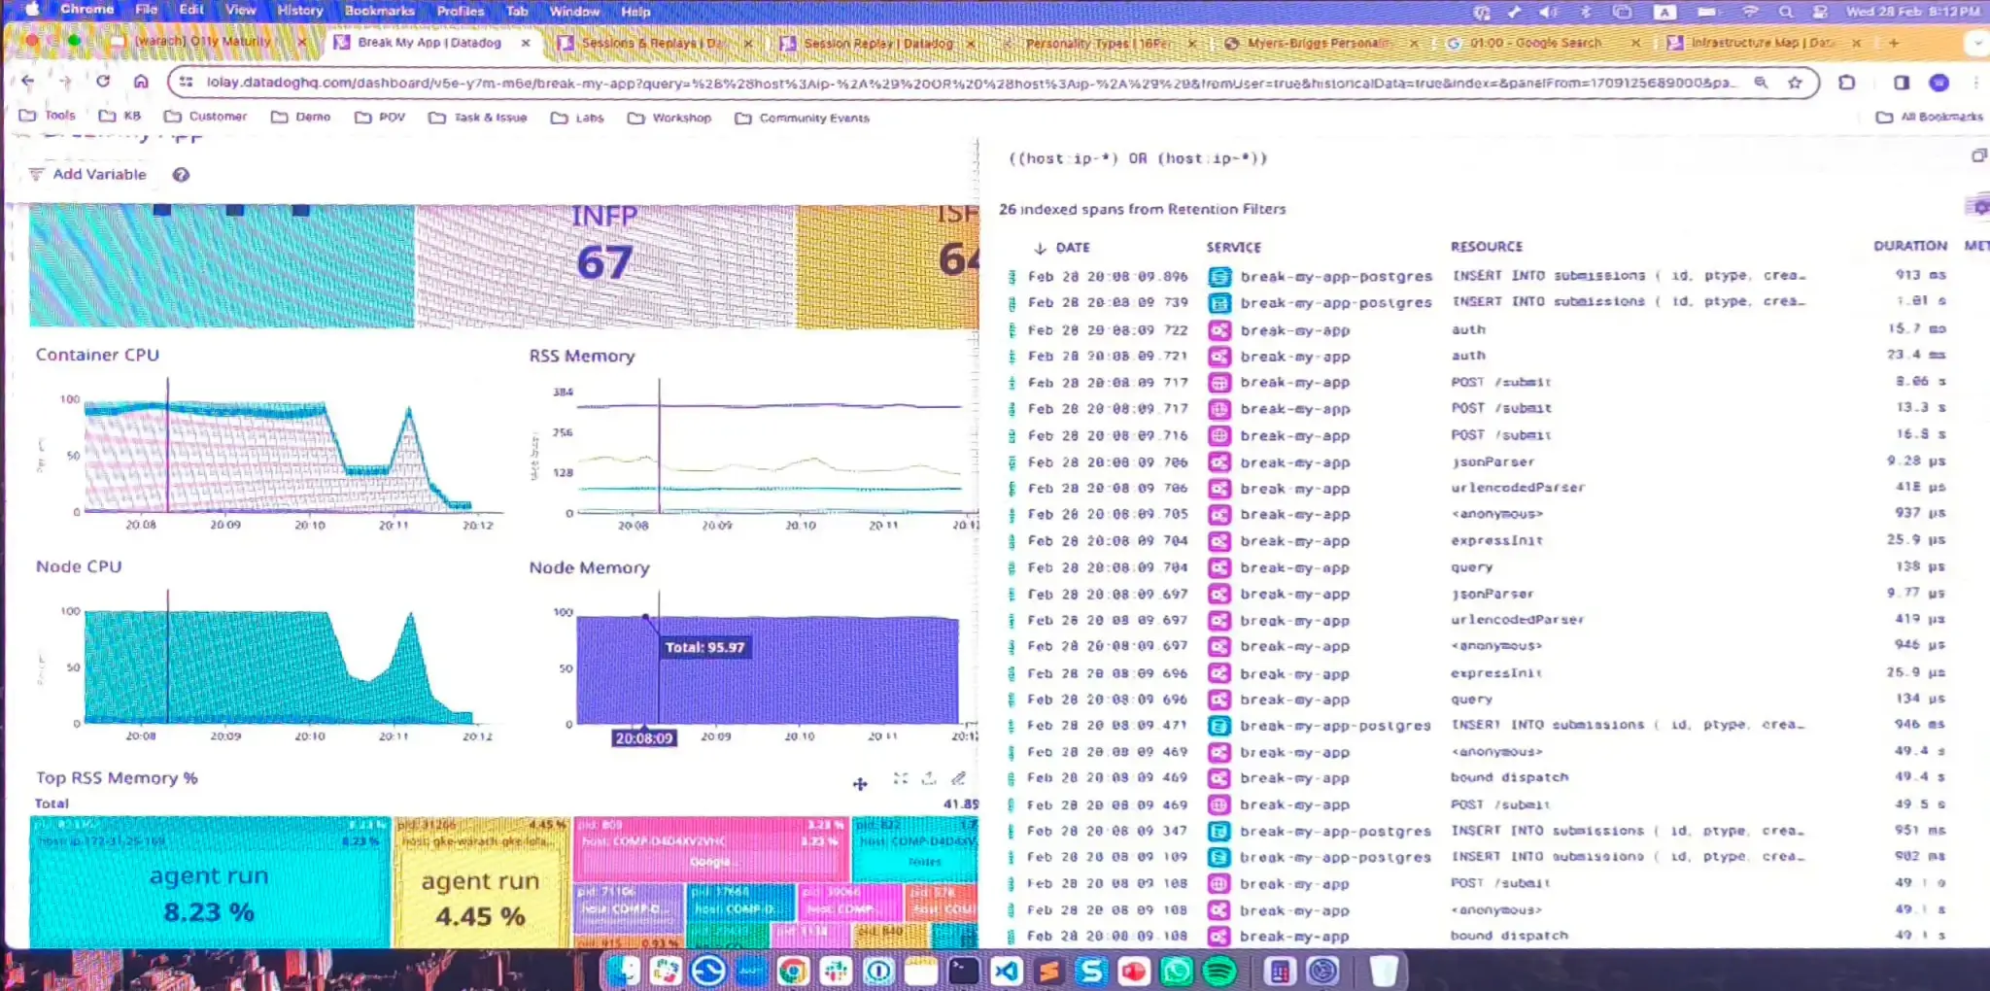This screenshot has width=1990, height=991.
Task: Click the Chrome back arrow
Action: pos(28,82)
